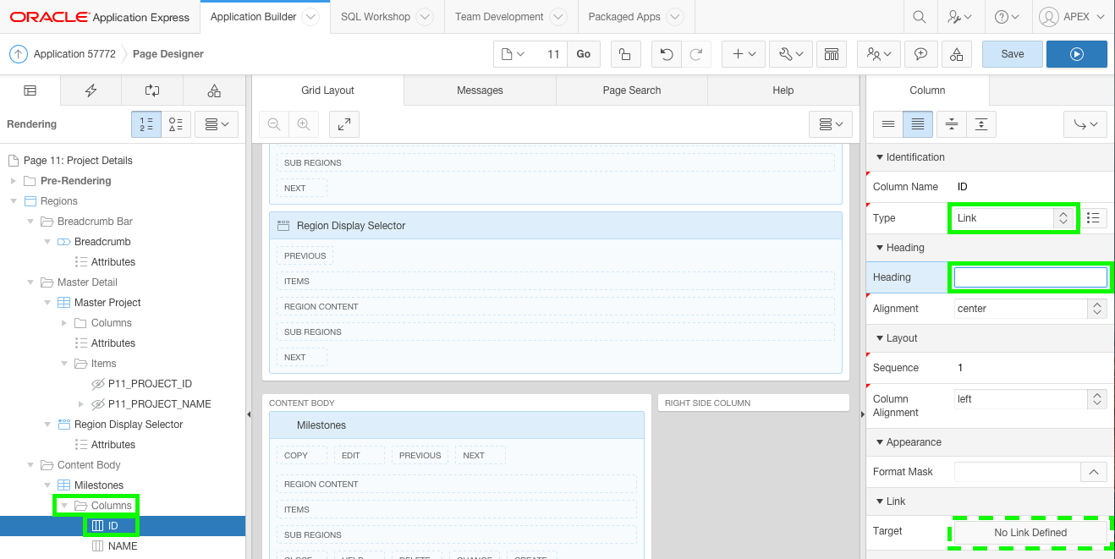Collapse the Identification section
Screen dimensions: 1115x559
click(x=880, y=157)
